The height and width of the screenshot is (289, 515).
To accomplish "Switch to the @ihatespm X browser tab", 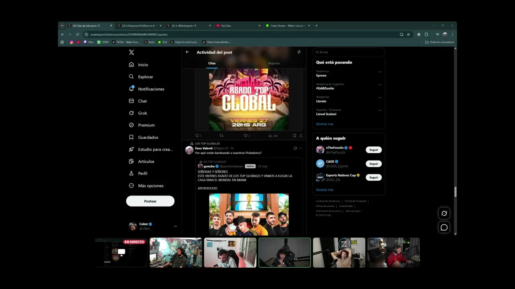I will (189, 26).
